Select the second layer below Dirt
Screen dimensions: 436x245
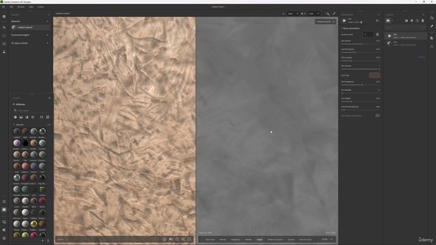(405, 44)
